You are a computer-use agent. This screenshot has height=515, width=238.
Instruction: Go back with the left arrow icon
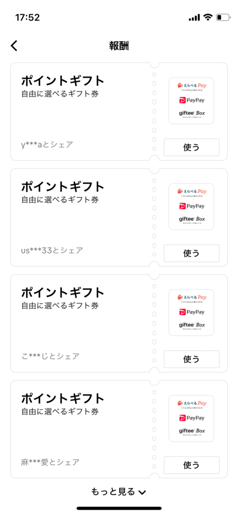click(x=14, y=46)
